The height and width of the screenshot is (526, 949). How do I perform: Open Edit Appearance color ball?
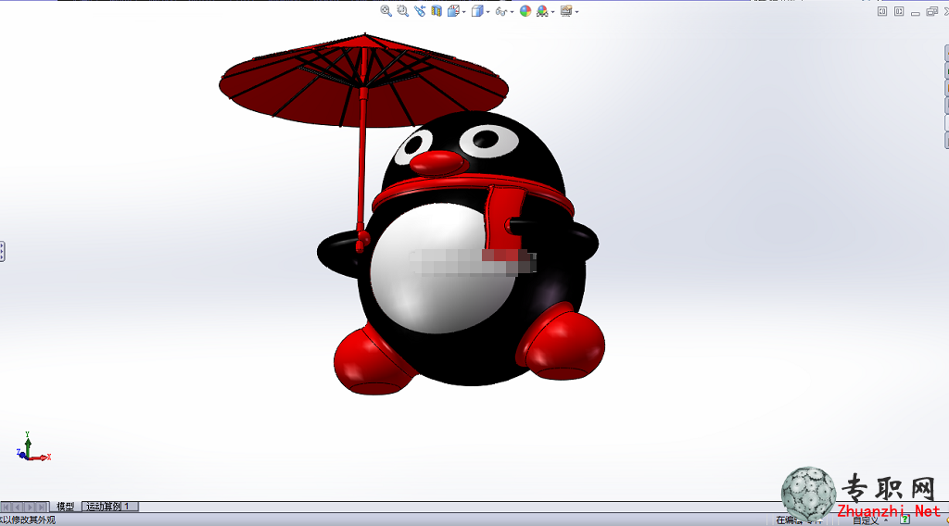point(525,11)
